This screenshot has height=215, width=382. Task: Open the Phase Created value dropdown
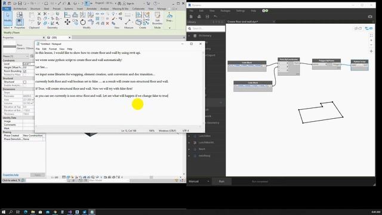tap(33, 136)
